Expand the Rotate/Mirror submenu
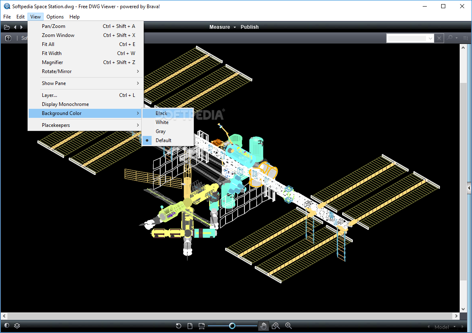 [x=85, y=71]
